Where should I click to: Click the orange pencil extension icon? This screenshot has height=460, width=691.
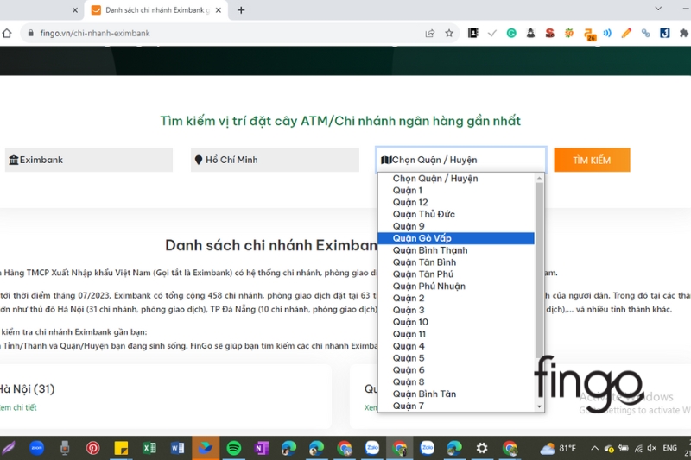point(626,33)
